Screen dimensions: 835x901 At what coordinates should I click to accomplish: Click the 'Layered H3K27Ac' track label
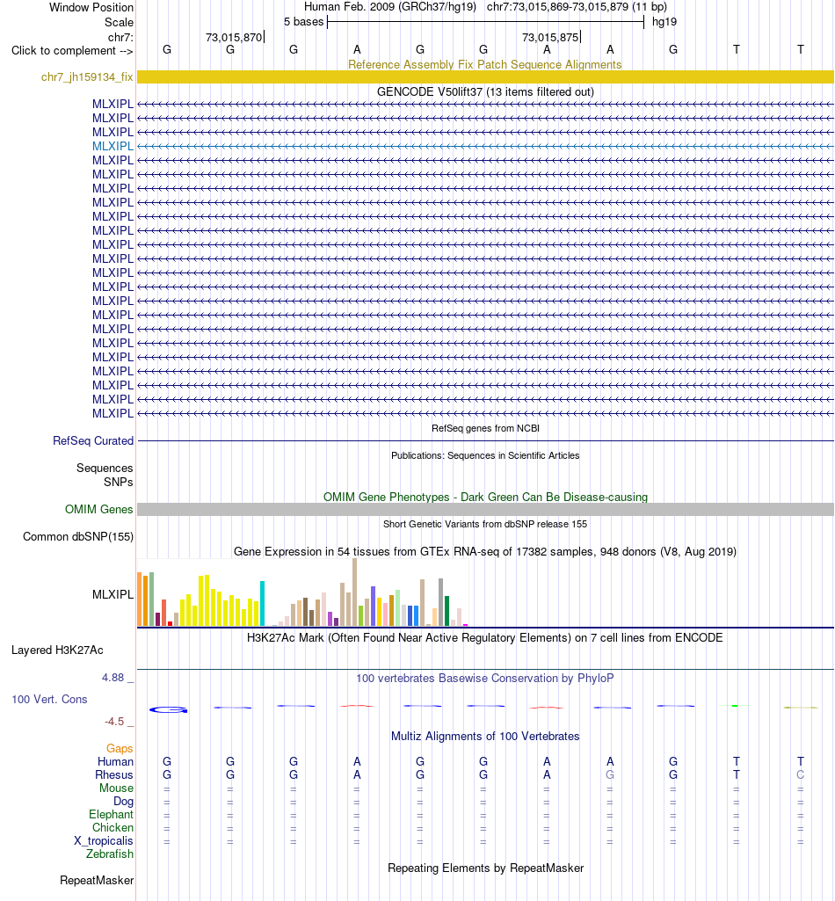57,650
